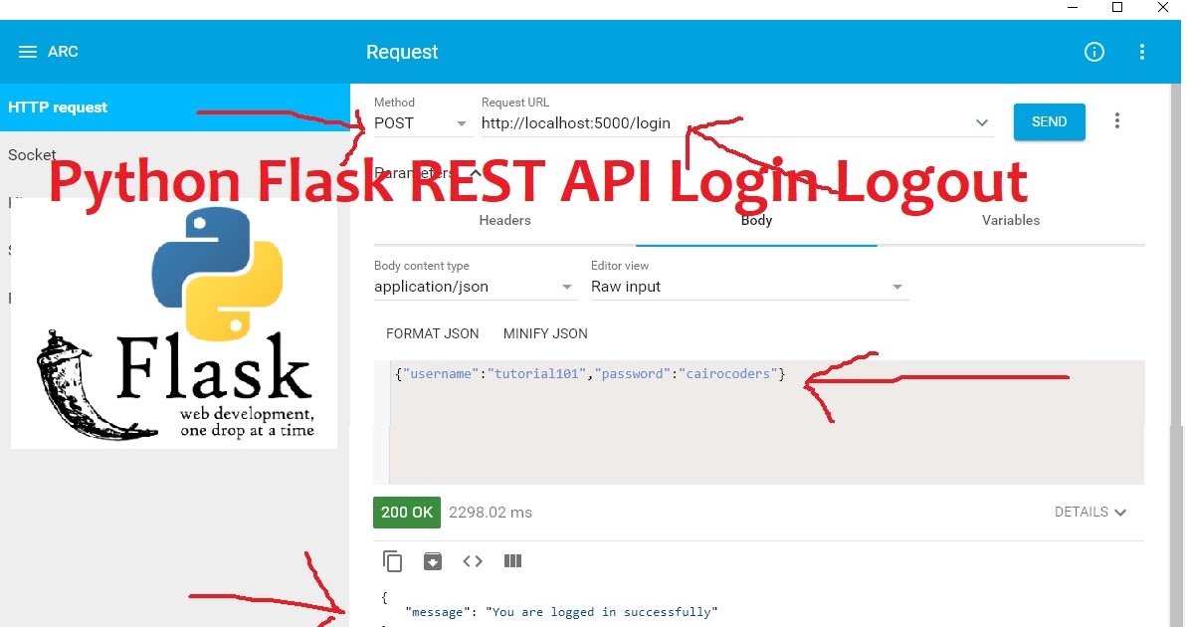The width and height of the screenshot is (1188, 627).
Task: View response as source code using </> icon
Action: click(x=473, y=561)
